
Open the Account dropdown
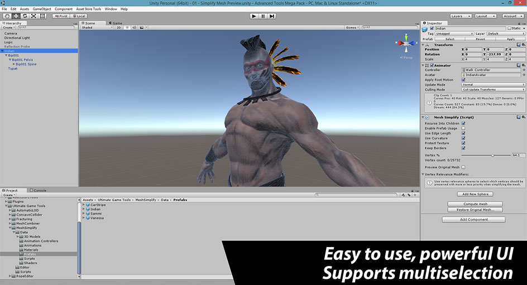click(x=513, y=16)
